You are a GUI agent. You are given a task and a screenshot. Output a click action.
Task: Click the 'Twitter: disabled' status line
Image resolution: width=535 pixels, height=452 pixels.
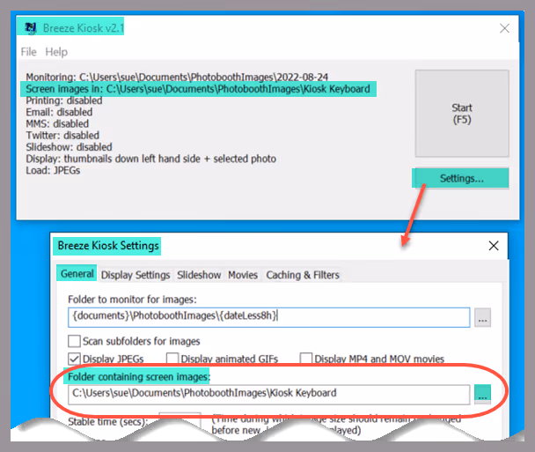pyautogui.click(x=62, y=136)
